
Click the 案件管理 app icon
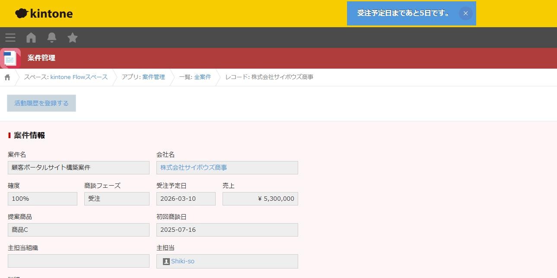tap(10, 57)
